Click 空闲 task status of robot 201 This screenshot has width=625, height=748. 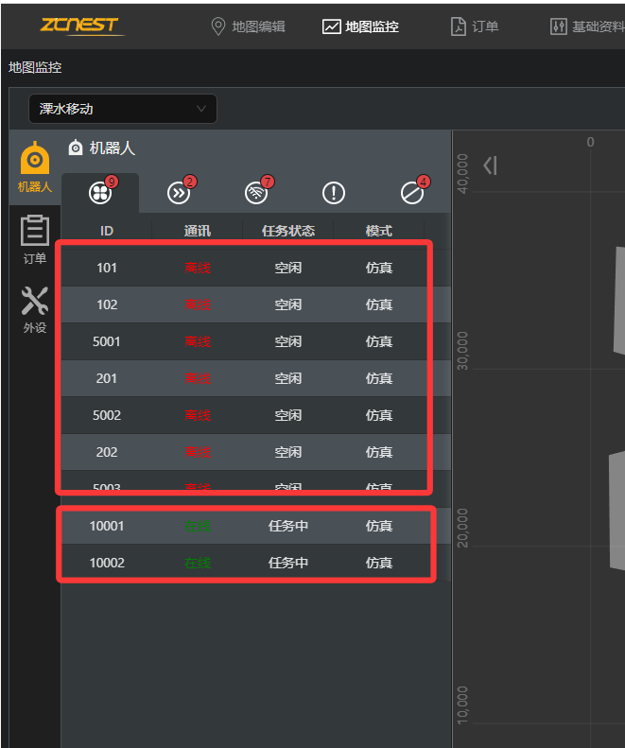[x=288, y=379]
